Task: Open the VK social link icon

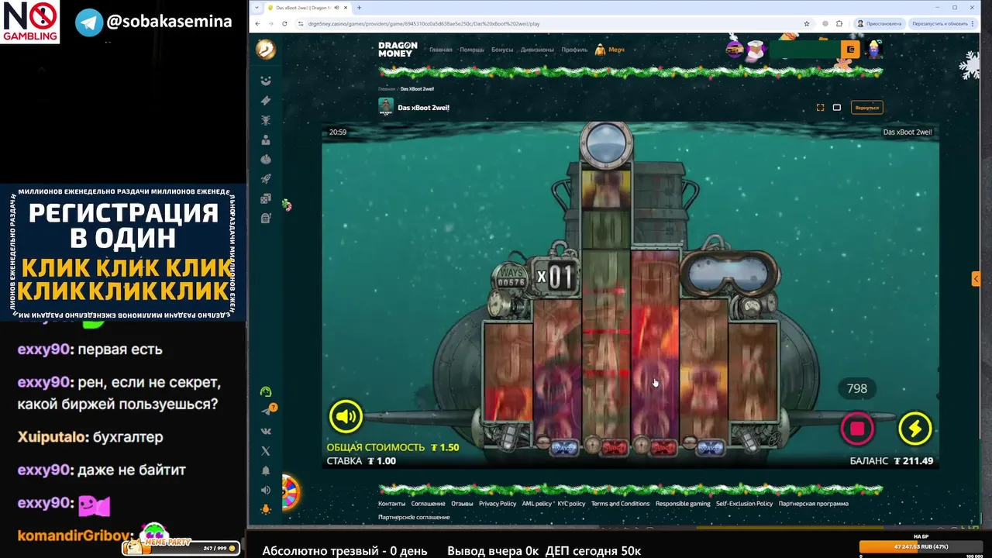Action: 266,431
